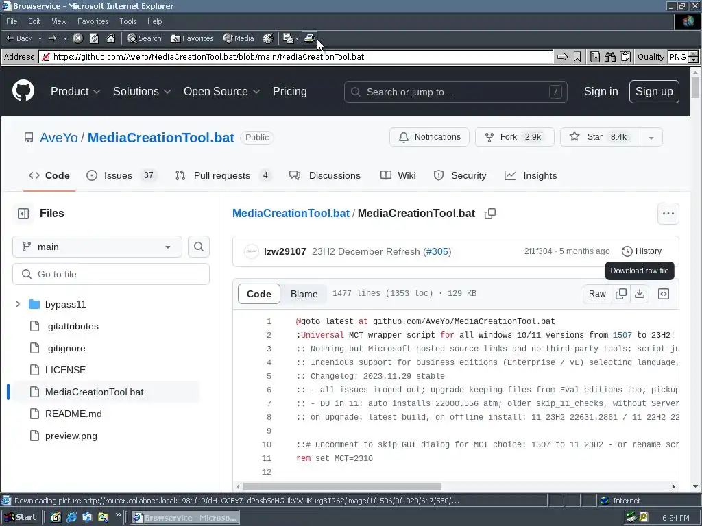This screenshot has width=702, height=526.
Task: Click the Print icon in toolbar
Action: click(310, 38)
